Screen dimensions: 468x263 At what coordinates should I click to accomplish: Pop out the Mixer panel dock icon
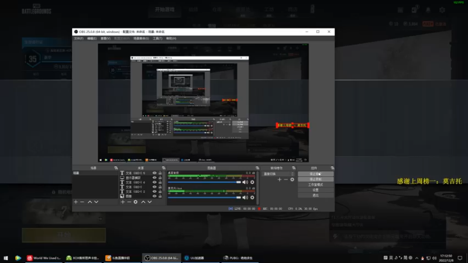[257, 168]
